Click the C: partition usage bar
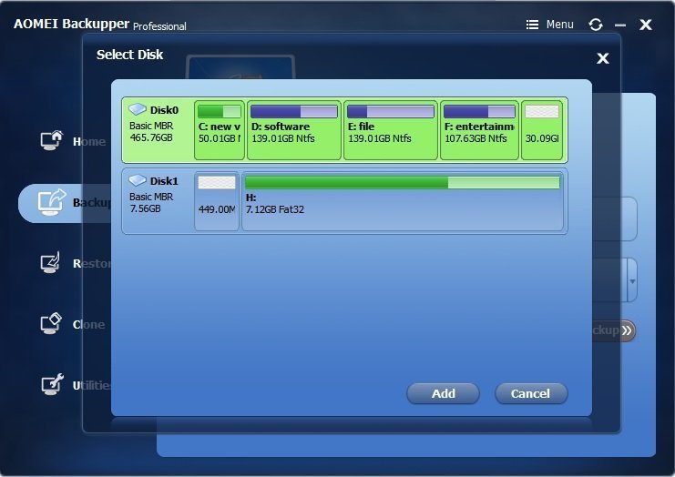 220,111
